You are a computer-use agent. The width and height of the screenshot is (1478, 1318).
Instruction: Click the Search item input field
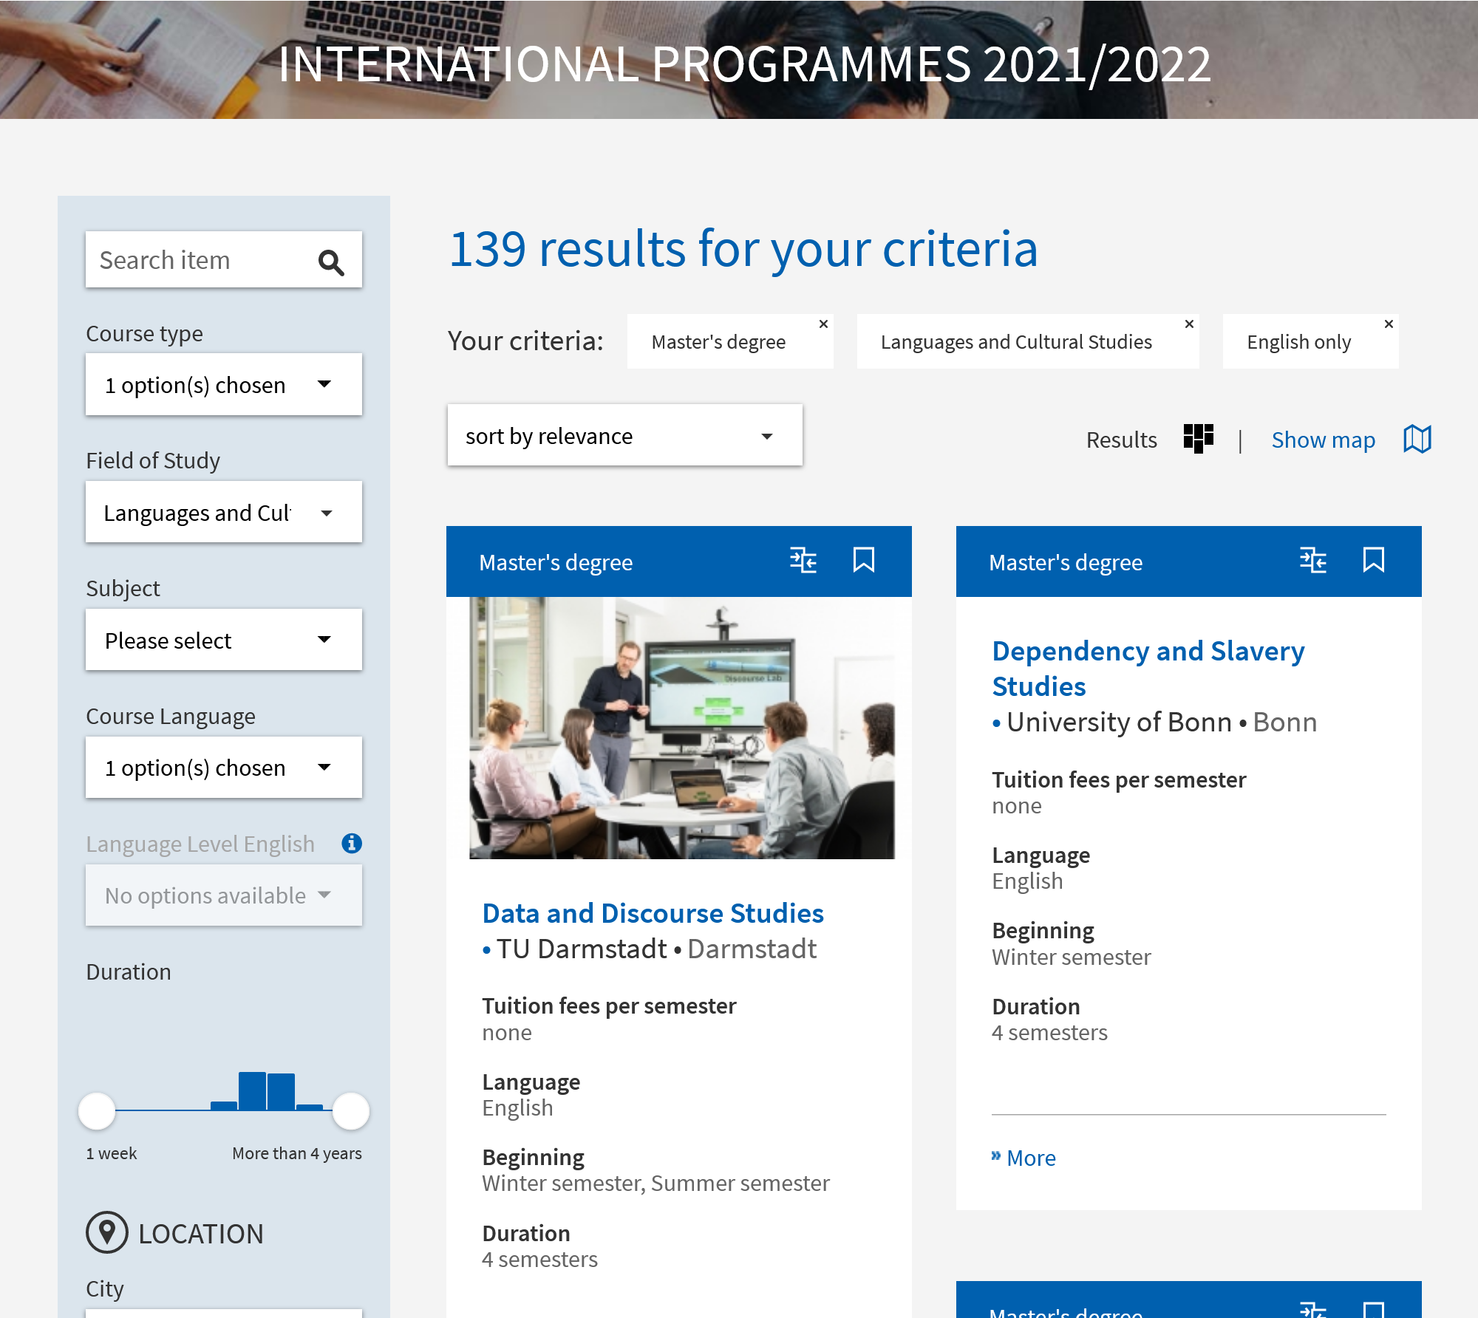tap(223, 260)
